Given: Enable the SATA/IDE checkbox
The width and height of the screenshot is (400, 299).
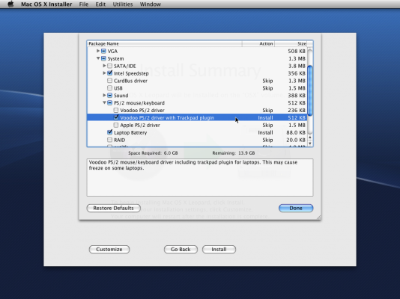Looking at the screenshot, I should pos(109,66).
